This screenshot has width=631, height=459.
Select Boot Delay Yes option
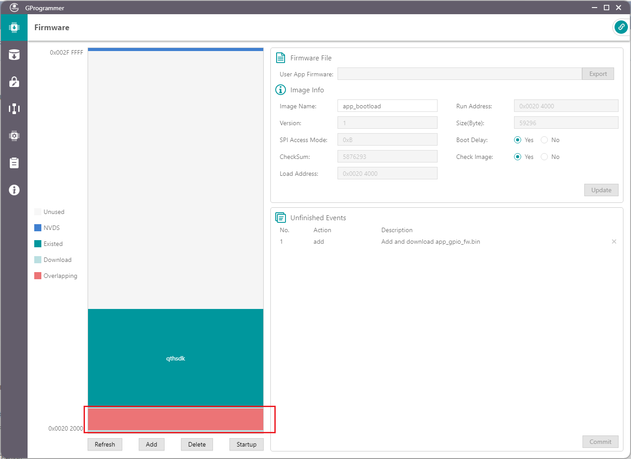518,140
